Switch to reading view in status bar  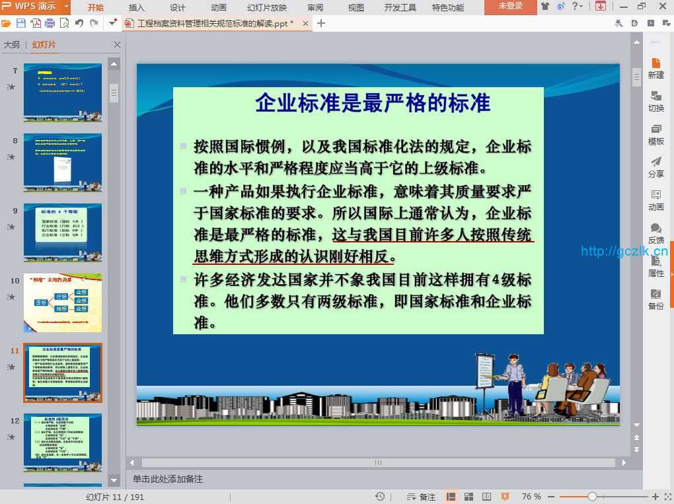(x=486, y=497)
